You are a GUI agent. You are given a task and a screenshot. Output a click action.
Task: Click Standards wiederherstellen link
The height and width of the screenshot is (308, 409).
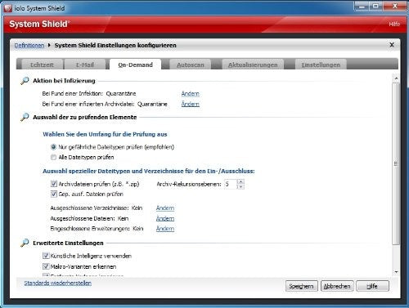58,283
